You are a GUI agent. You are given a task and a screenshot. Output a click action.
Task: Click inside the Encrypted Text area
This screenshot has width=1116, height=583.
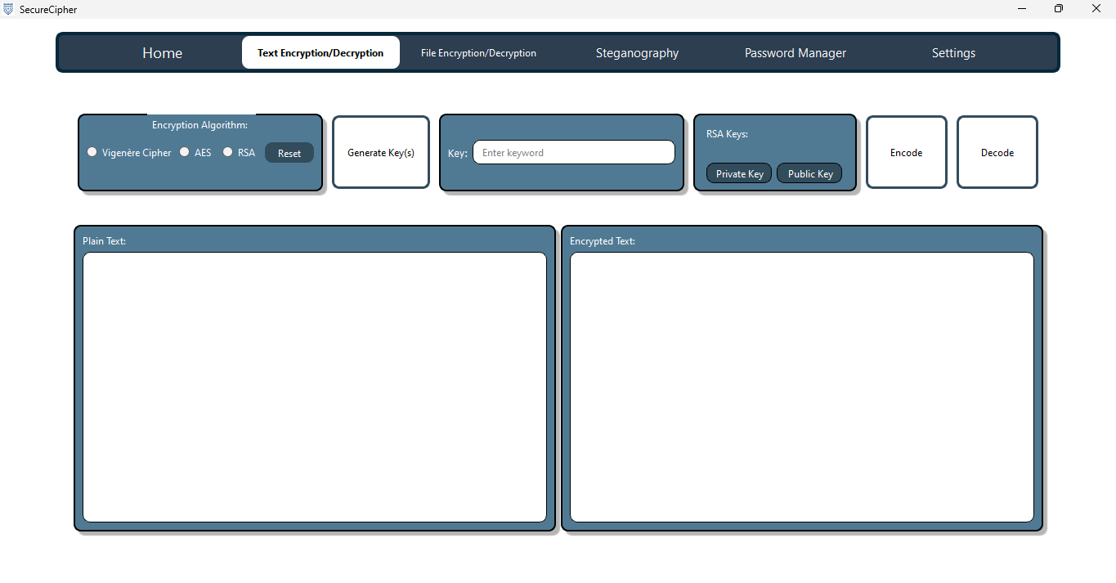click(801, 387)
